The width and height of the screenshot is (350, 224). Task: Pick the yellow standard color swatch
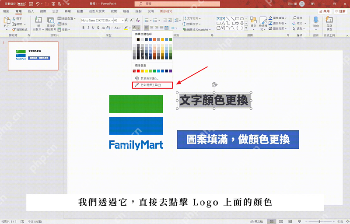pos(147,71)
